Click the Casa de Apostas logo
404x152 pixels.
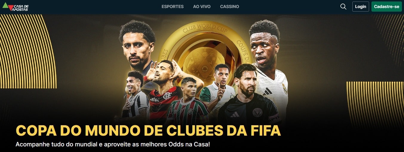pyautogui.click(x=16, y=7)
